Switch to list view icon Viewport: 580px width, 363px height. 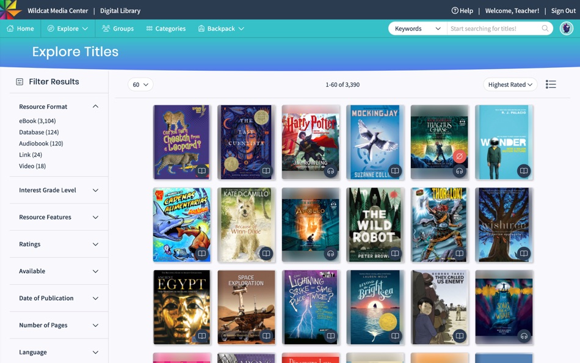tap(551, 84)
